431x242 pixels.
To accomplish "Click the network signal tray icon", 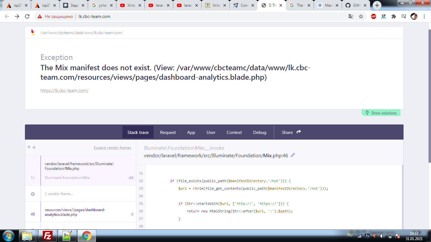I will point(359,236).
